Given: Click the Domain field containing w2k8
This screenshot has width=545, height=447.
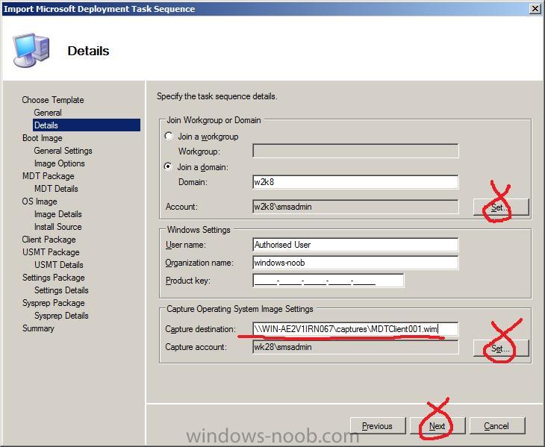Looking at the screenshot, I should click(x=355, y=182).
